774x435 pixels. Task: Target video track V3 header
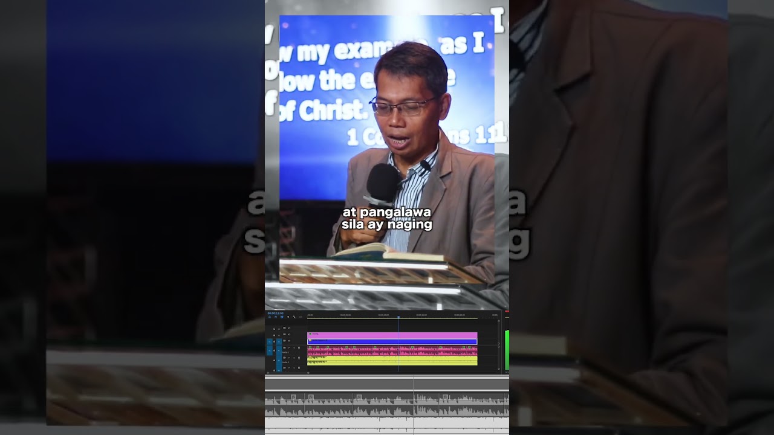click(279, 328)
